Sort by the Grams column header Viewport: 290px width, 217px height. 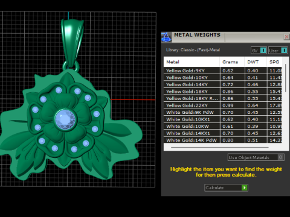(232, 62)
